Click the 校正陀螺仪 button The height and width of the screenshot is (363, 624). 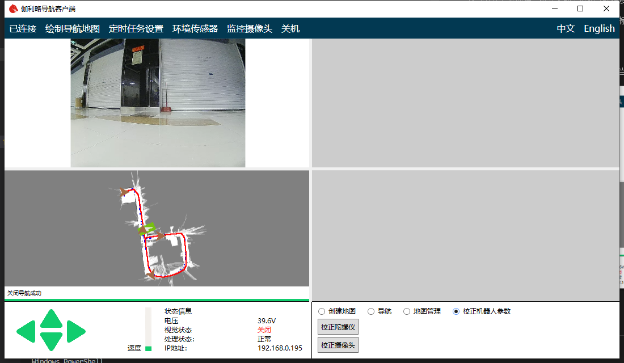click(338, 327)
